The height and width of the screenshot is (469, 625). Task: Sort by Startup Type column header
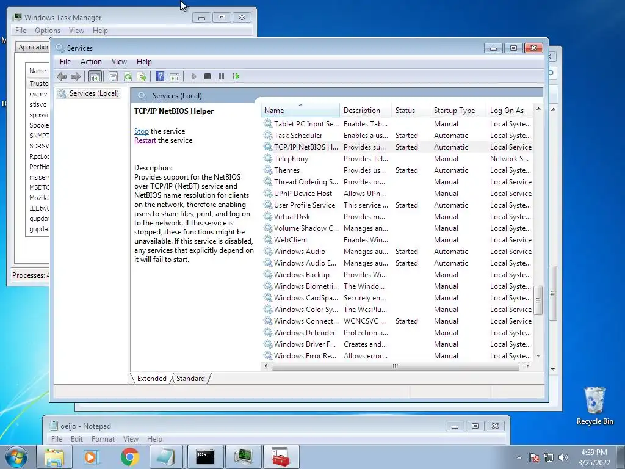458,111
